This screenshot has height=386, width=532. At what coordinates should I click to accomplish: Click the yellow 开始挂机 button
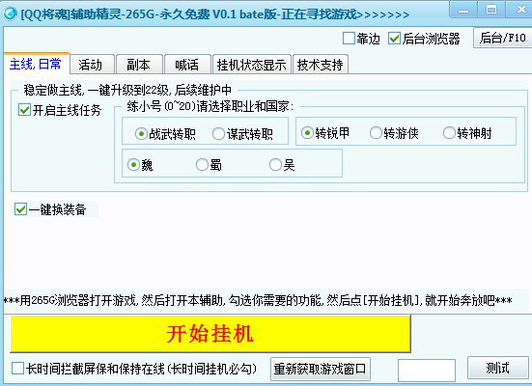[x=210, y=334]
